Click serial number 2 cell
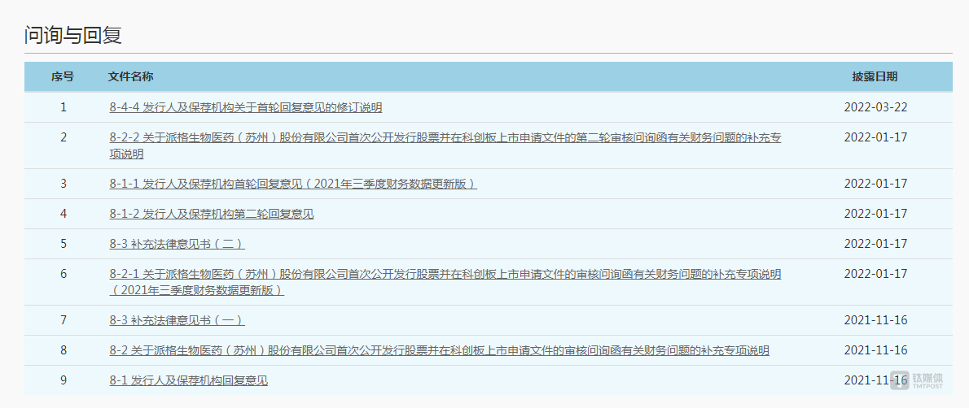 coord(63,137)
